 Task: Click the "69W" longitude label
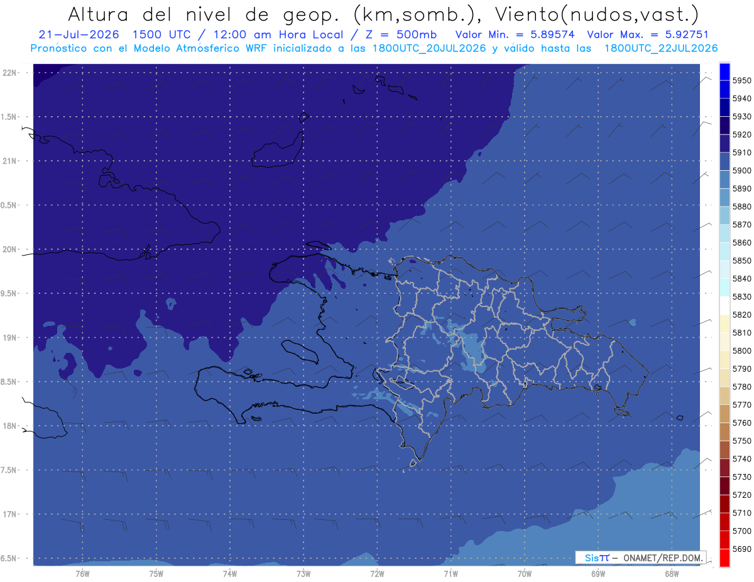click(598, 573)
